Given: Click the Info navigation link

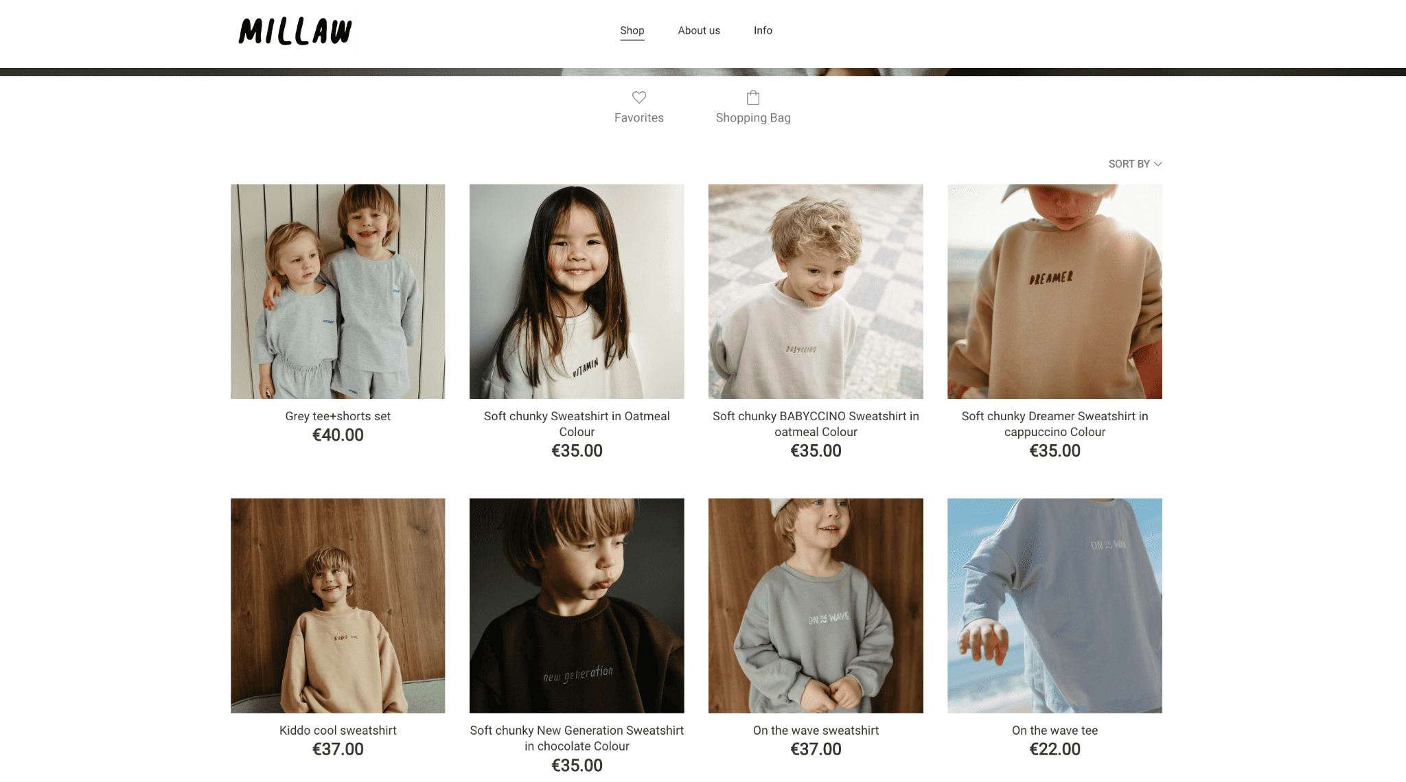Looking at the screenshot, I should [762, 30].
